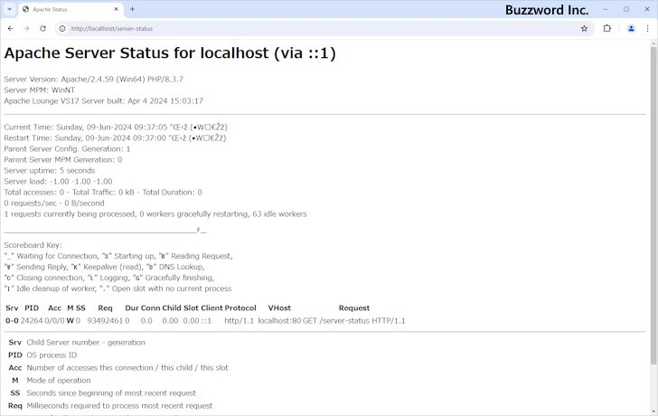Viewport: 658px width, 416px height.
Task: Open the Extensions puzzle icon
Action: click(607, 29)
